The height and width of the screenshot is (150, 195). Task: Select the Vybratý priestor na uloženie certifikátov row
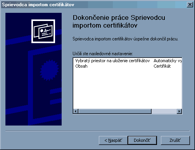(x=112, y=61)
